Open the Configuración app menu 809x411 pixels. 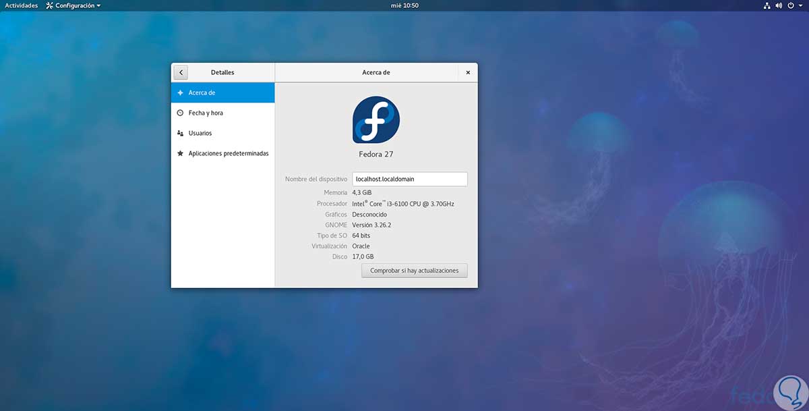(73, 5)
